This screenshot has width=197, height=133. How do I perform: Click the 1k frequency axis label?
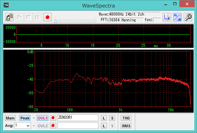121,110
